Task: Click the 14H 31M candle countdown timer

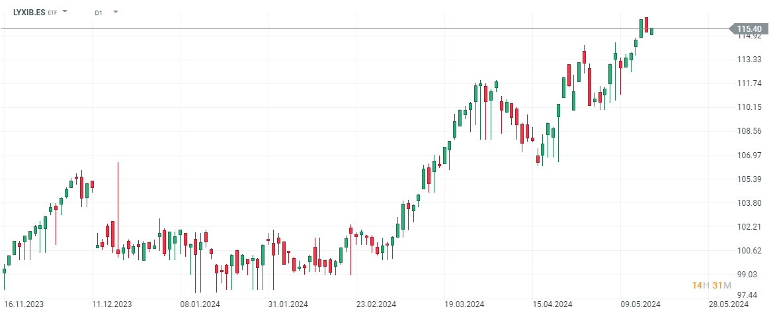Action: 712,285
